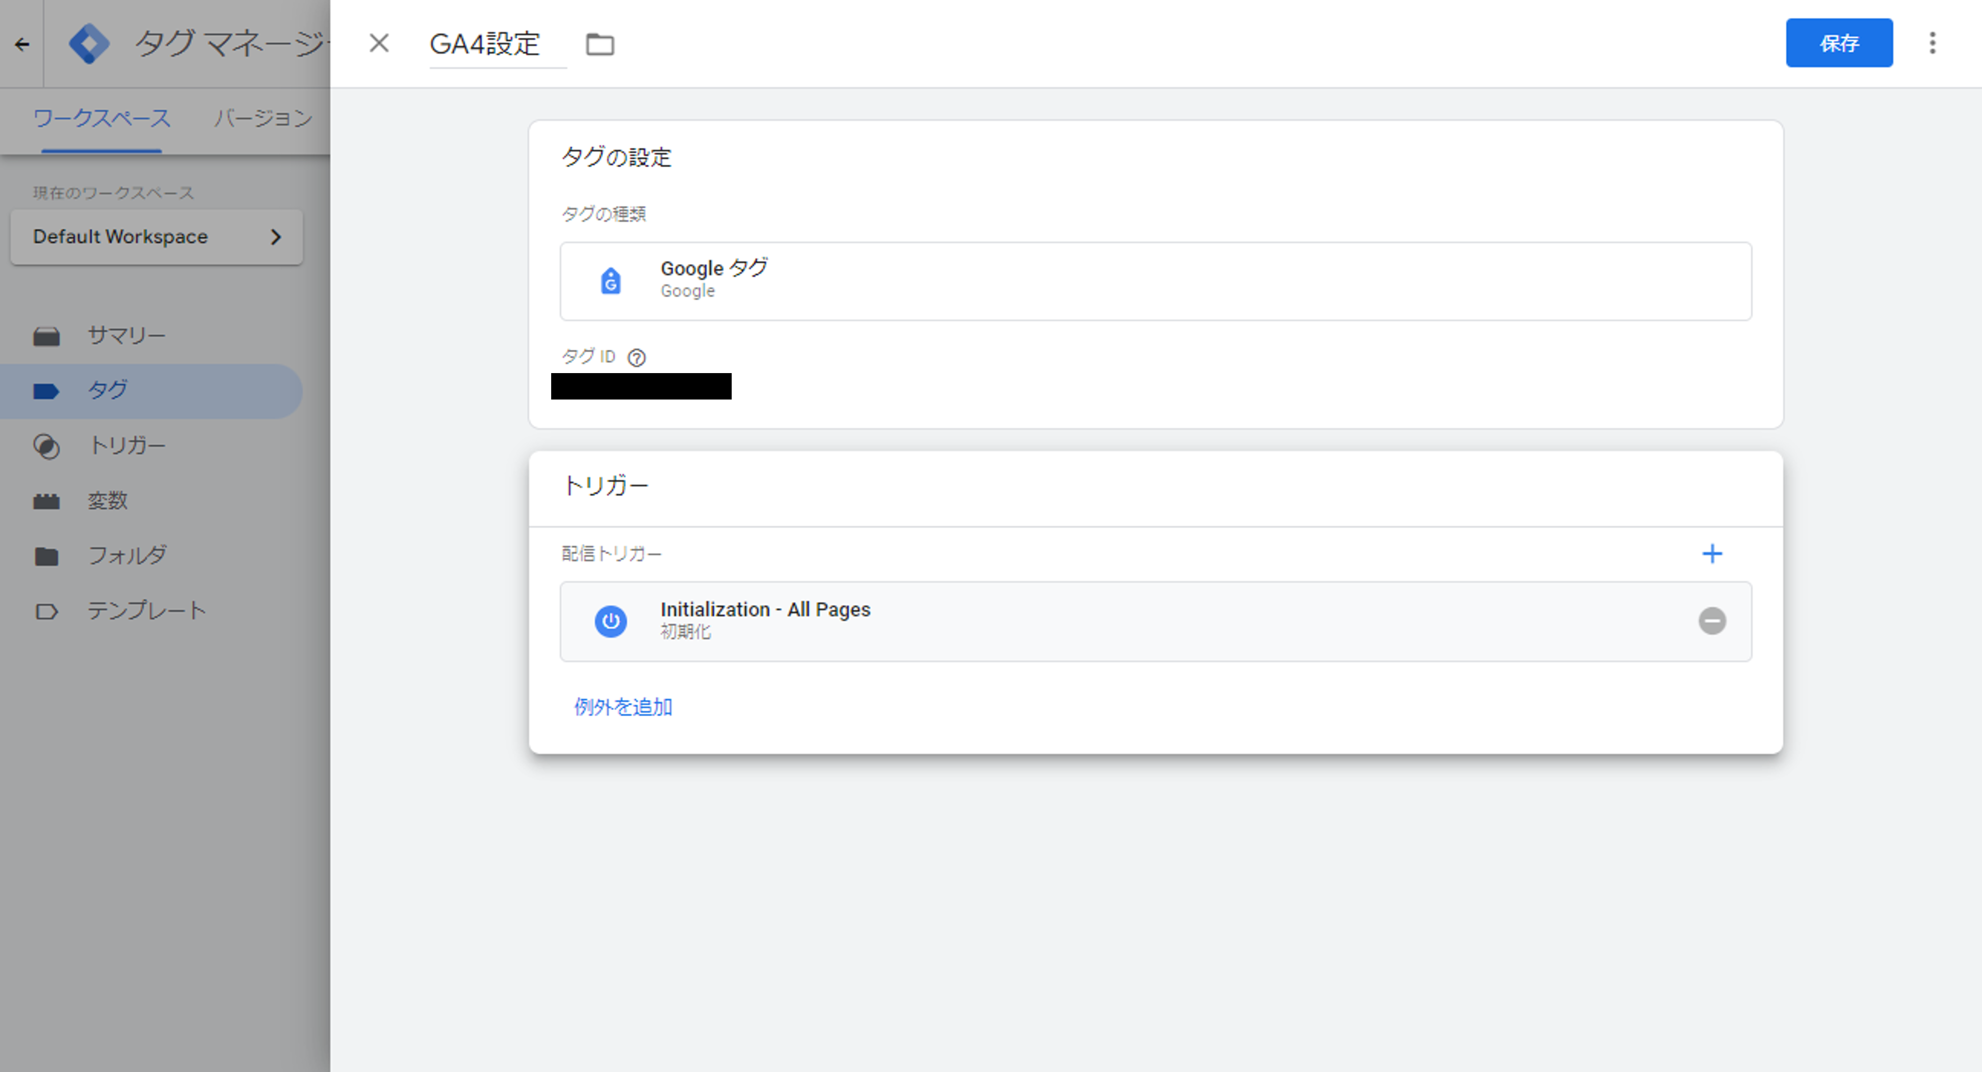
Task: Open サマリー in the sidebar
Action: pyautogui.click(x=126, y=335)
